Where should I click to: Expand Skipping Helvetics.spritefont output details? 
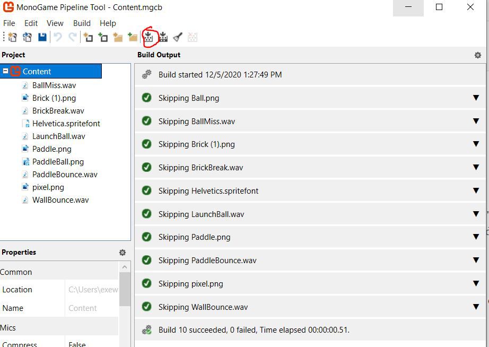coord(476,190)
